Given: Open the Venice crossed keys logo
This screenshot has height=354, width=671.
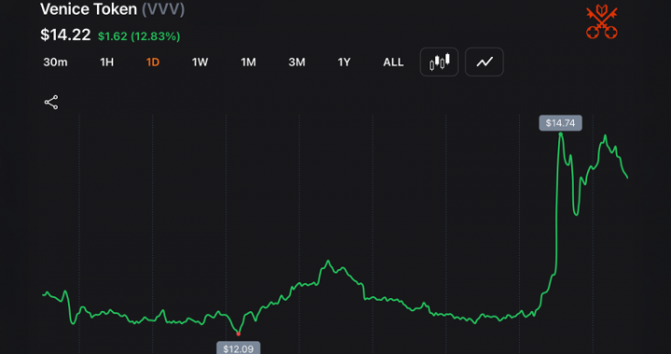Looking at the screenshot, I should [602, 21].
